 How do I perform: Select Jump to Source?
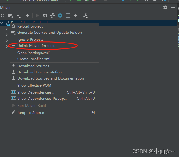coord(55,113)
